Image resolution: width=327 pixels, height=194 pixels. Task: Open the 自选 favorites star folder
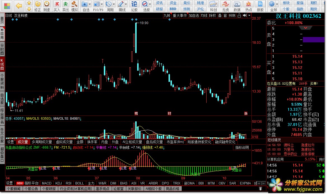pyautogui.click(x=85, y=4)
